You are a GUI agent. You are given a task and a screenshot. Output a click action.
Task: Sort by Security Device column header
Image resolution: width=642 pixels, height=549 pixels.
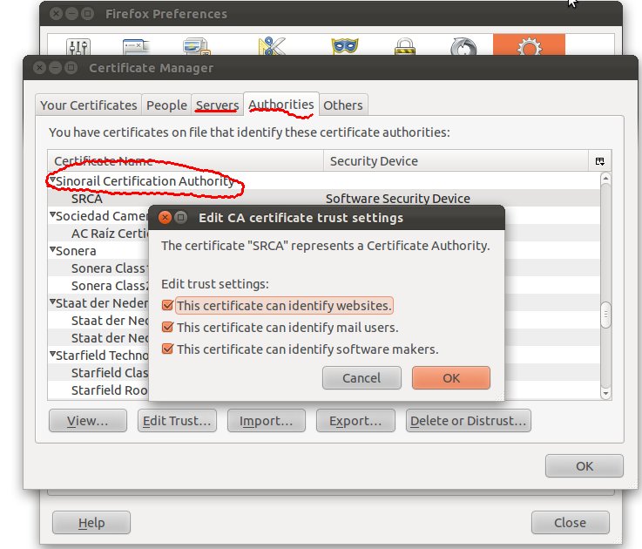456,161
